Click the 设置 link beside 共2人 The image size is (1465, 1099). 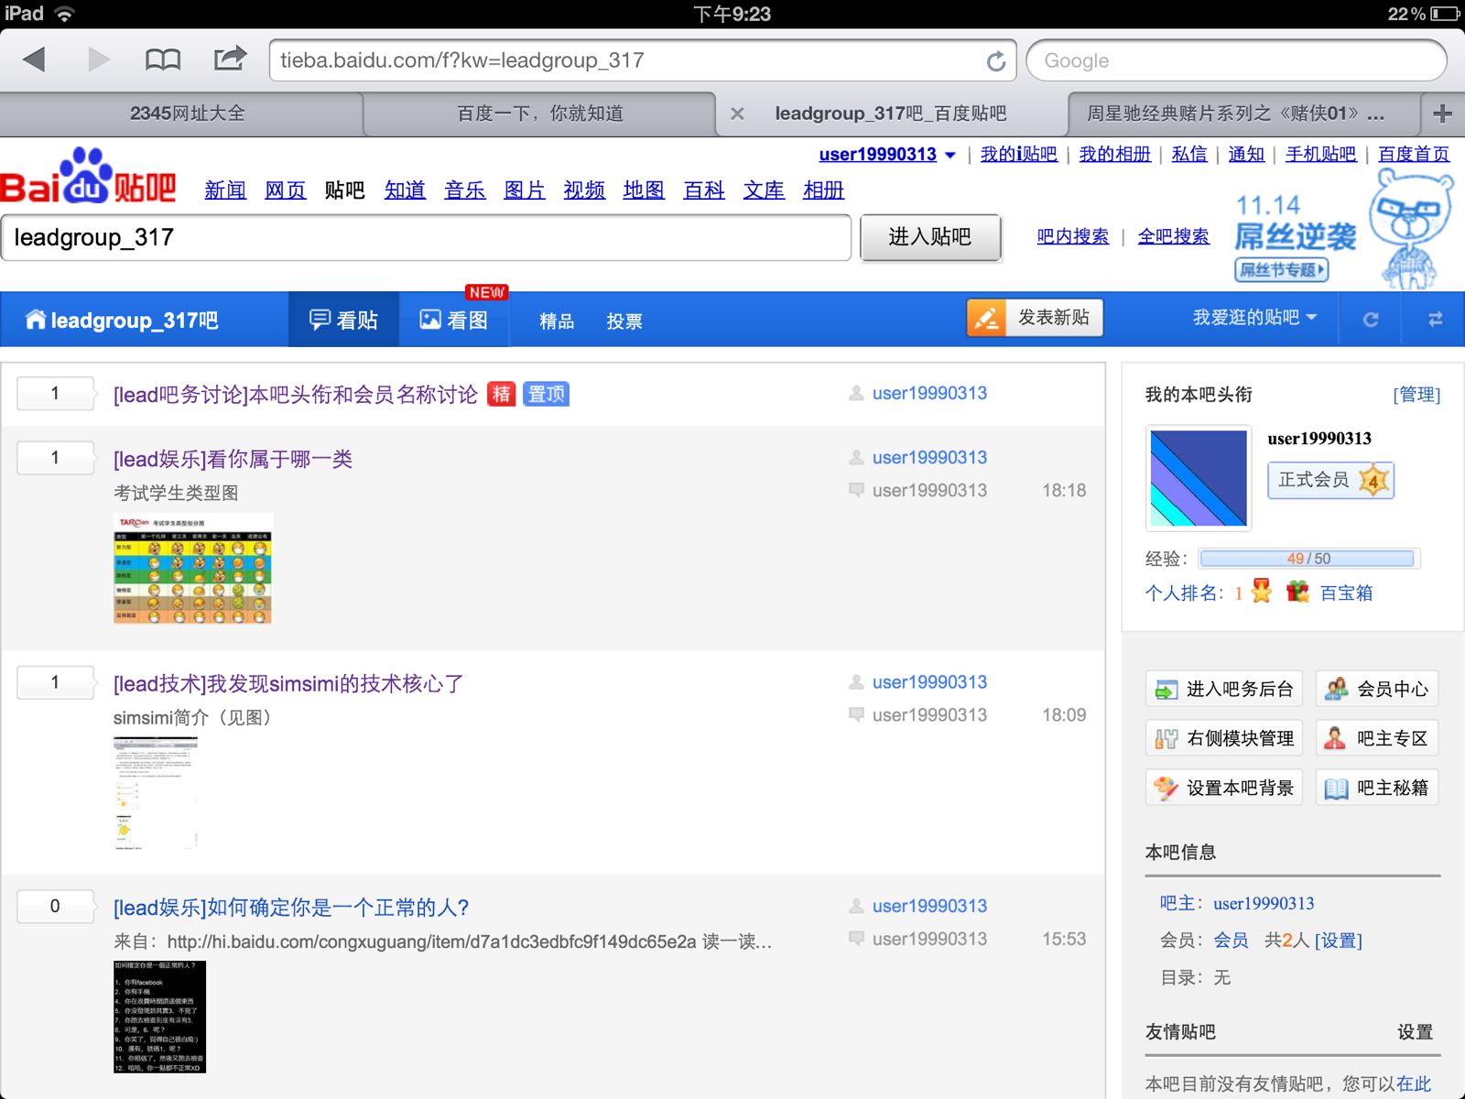click(1339, 941)
